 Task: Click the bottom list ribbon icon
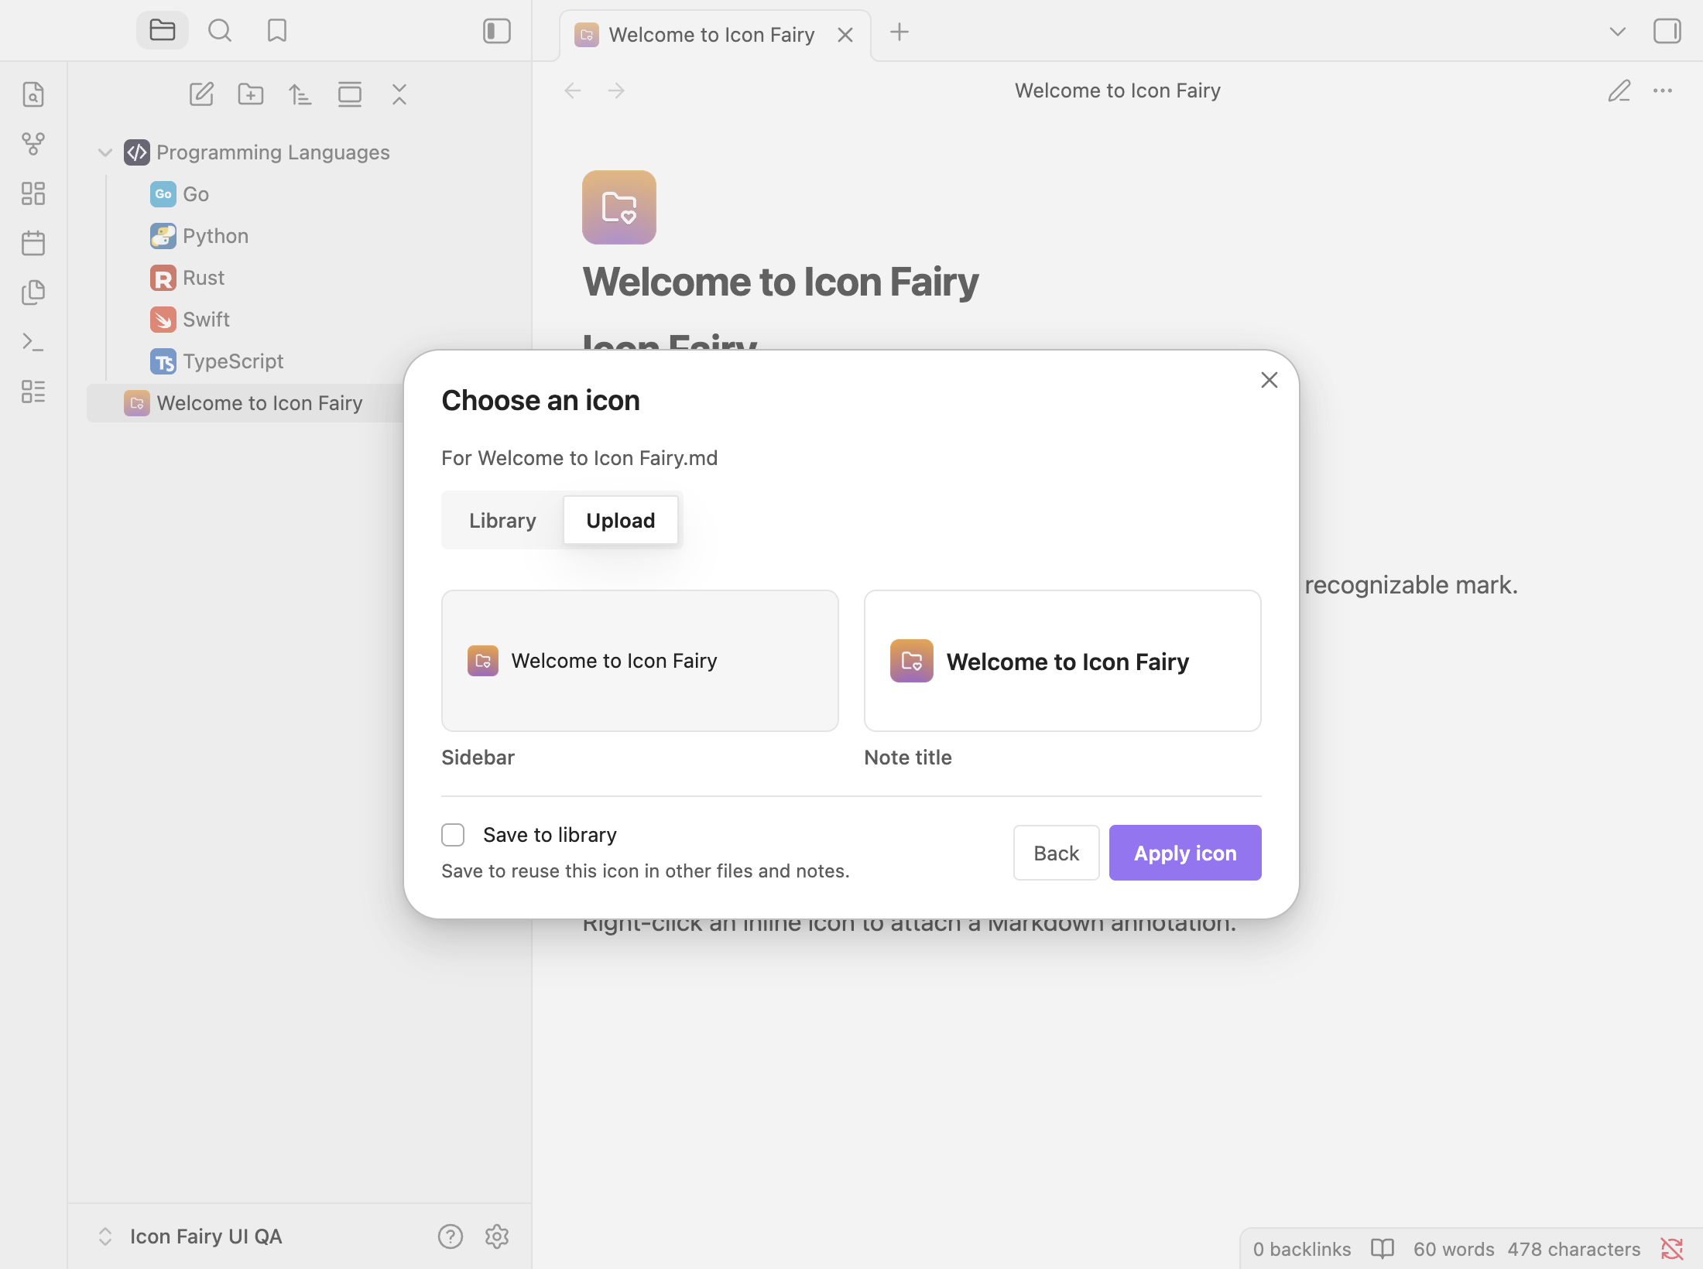click(x=33, y=392)
